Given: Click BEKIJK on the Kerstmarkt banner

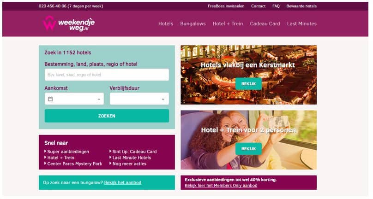Looking at the screenshot, I should [x=248, y=84].
